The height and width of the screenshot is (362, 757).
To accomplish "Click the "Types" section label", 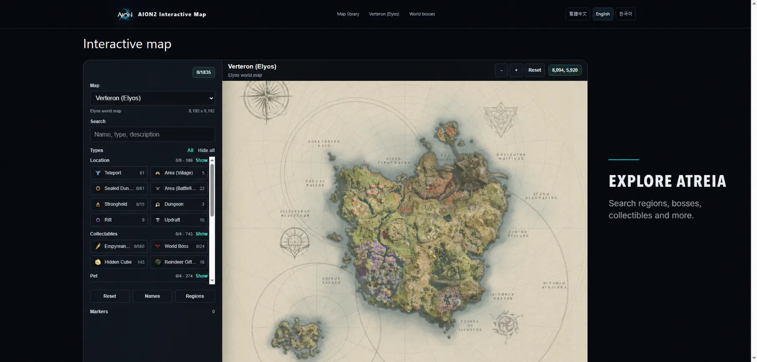I will (97, 150).
